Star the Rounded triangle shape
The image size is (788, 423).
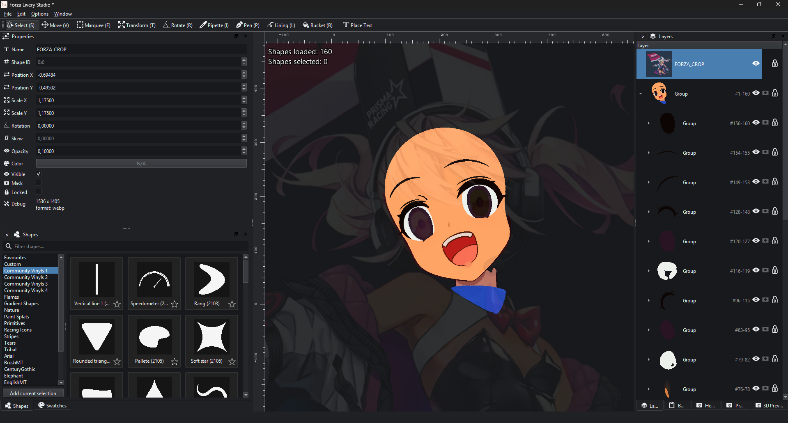pyautogui.click(x=117, y=361)
